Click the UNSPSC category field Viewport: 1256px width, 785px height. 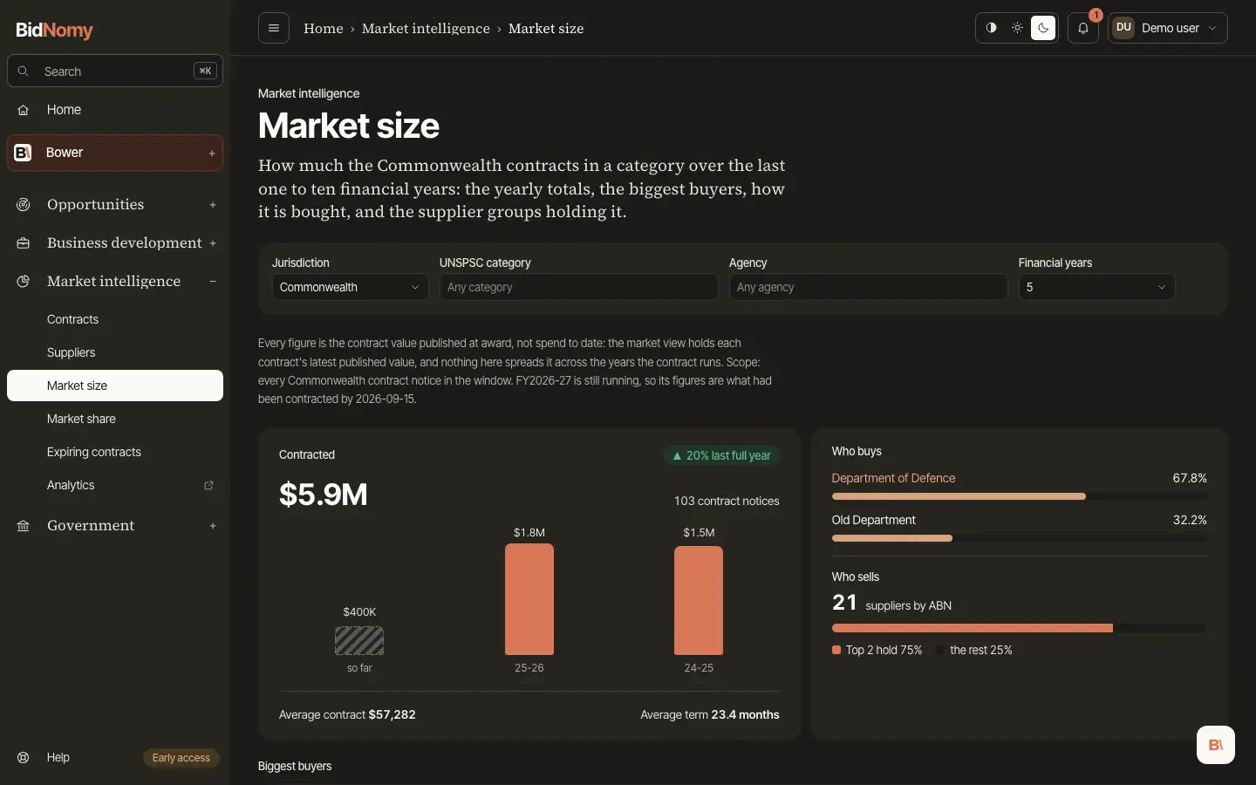[x=578, y=287]
